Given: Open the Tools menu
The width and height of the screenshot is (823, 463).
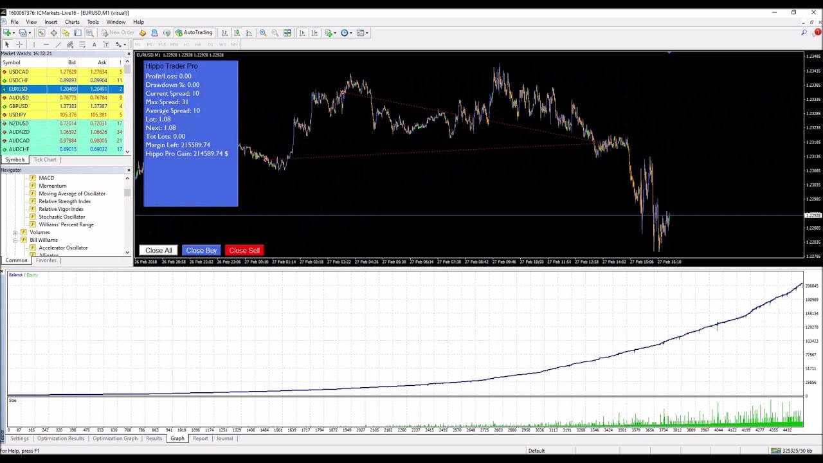Looking at the screenshot, I should 93,22.
